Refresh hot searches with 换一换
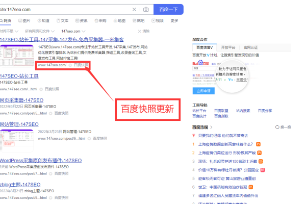The width and height of the screenshot is (306, 204). pyautogui.click(x=283, y=127)
